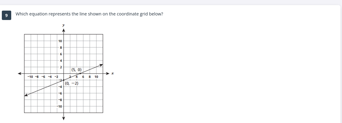This screenshot has height=123, width=342.
Task: Click the upward arrowhead of the y-axis
Action: click(x=64, y=30)
